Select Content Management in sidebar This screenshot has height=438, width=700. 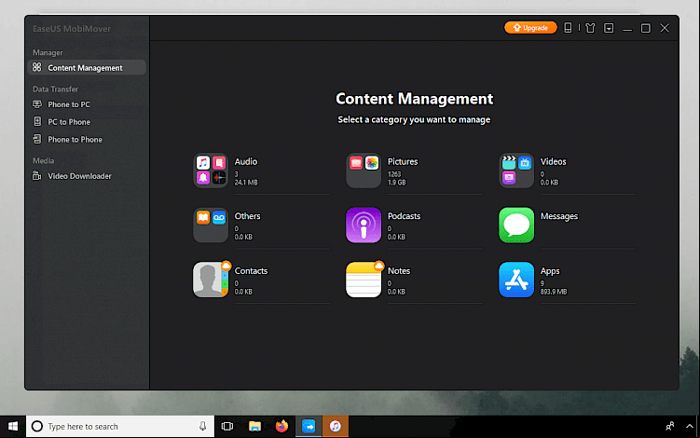point(87,67)
